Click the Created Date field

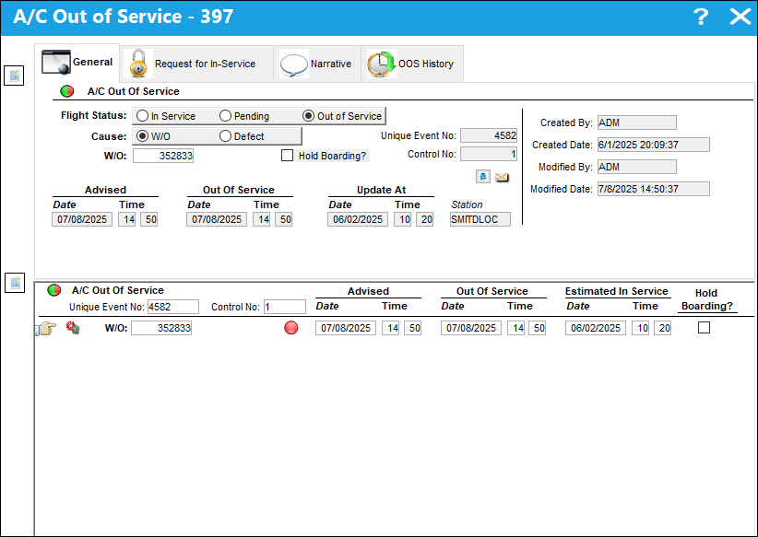(x=654, y=145)
